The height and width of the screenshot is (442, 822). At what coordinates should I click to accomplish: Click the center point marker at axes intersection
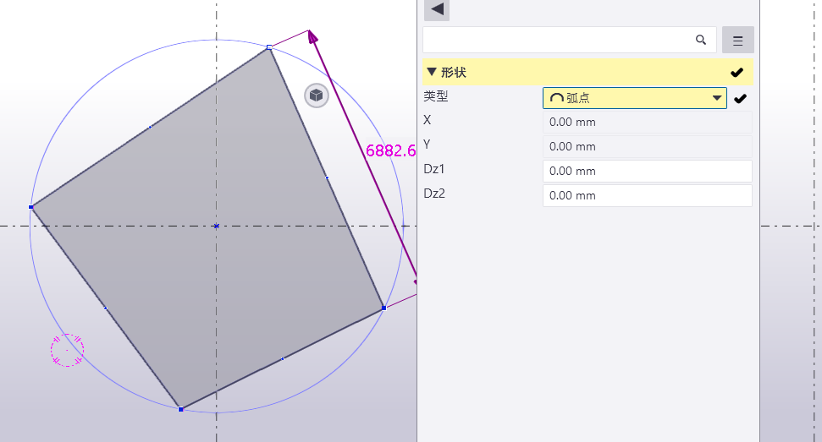click(x=216, y=226)
